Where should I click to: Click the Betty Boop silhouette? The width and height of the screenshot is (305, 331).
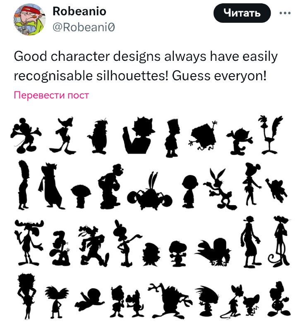pyautogui.click(x=26, y=295)
